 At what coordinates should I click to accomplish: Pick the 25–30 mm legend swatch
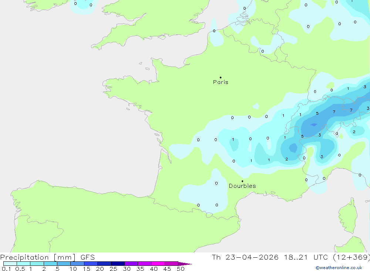pos(118,264)
